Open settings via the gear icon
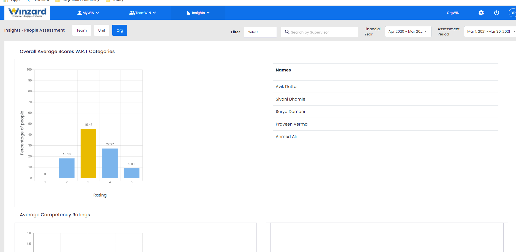This screenshot has width=516, height=252. coord(481,13)
